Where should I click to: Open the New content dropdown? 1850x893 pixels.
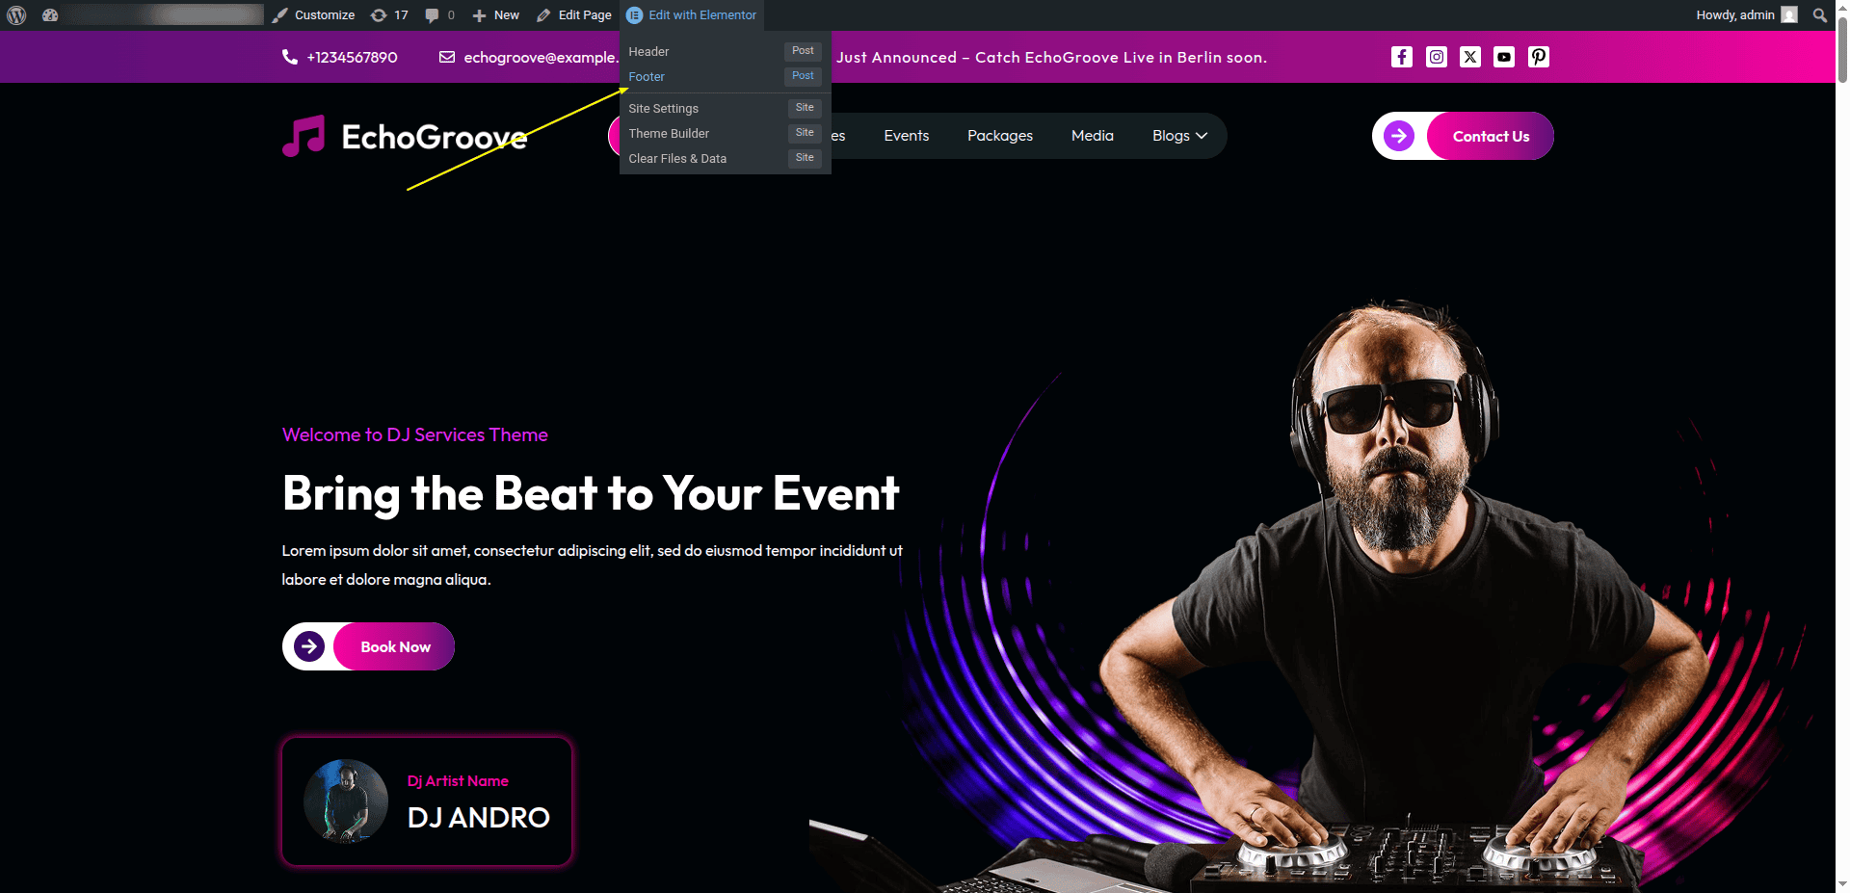[x=495, y=15]
